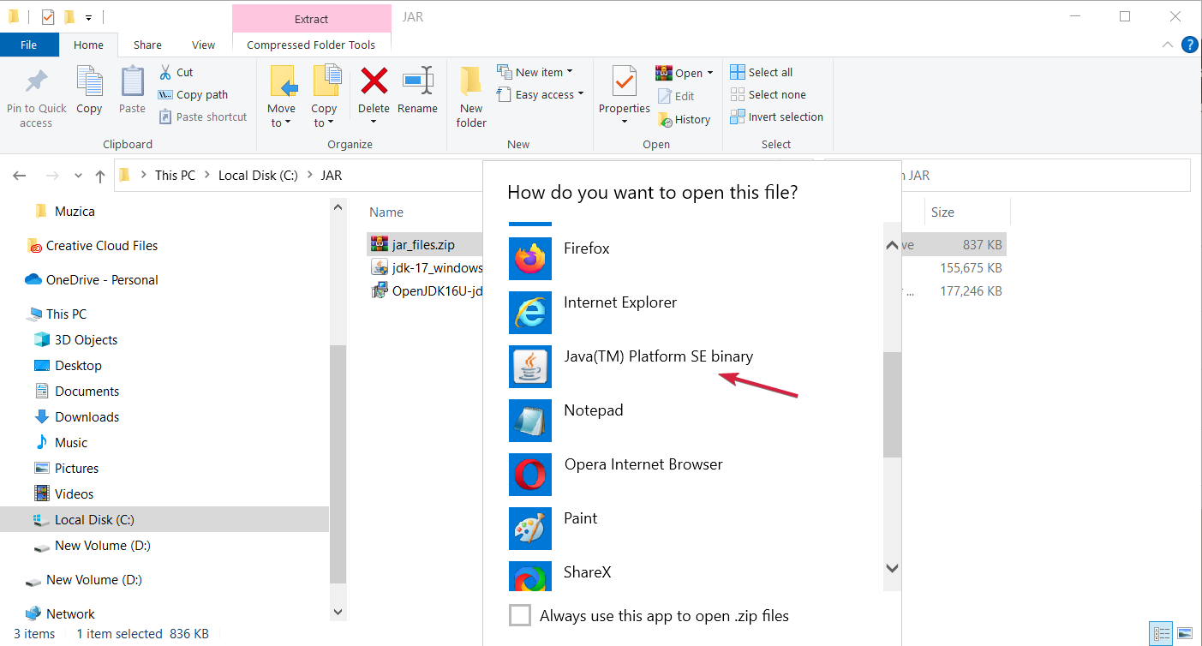Select the jar_files.zip file
Image resolution: width=1202 pixels, height=646 pixels.
coord(423,245)
